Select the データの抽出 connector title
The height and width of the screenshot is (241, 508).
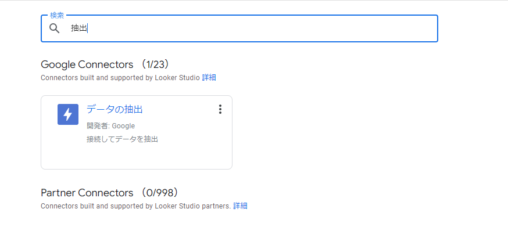tap(115, 109)
